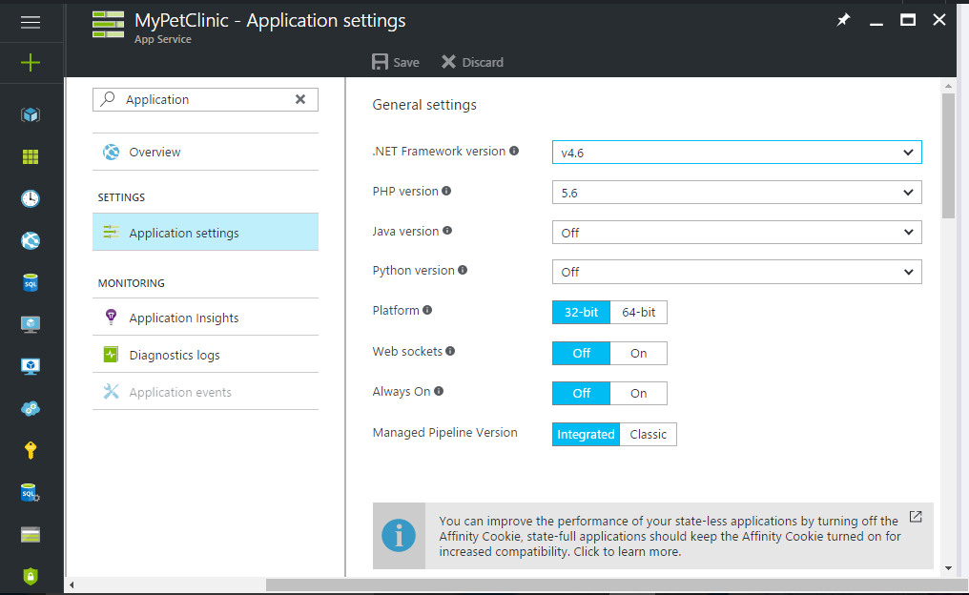Image resolution: width=969 pixels, height=595 pixels.
Task: Expand the Java version dropdown
Action: [736, 233]
